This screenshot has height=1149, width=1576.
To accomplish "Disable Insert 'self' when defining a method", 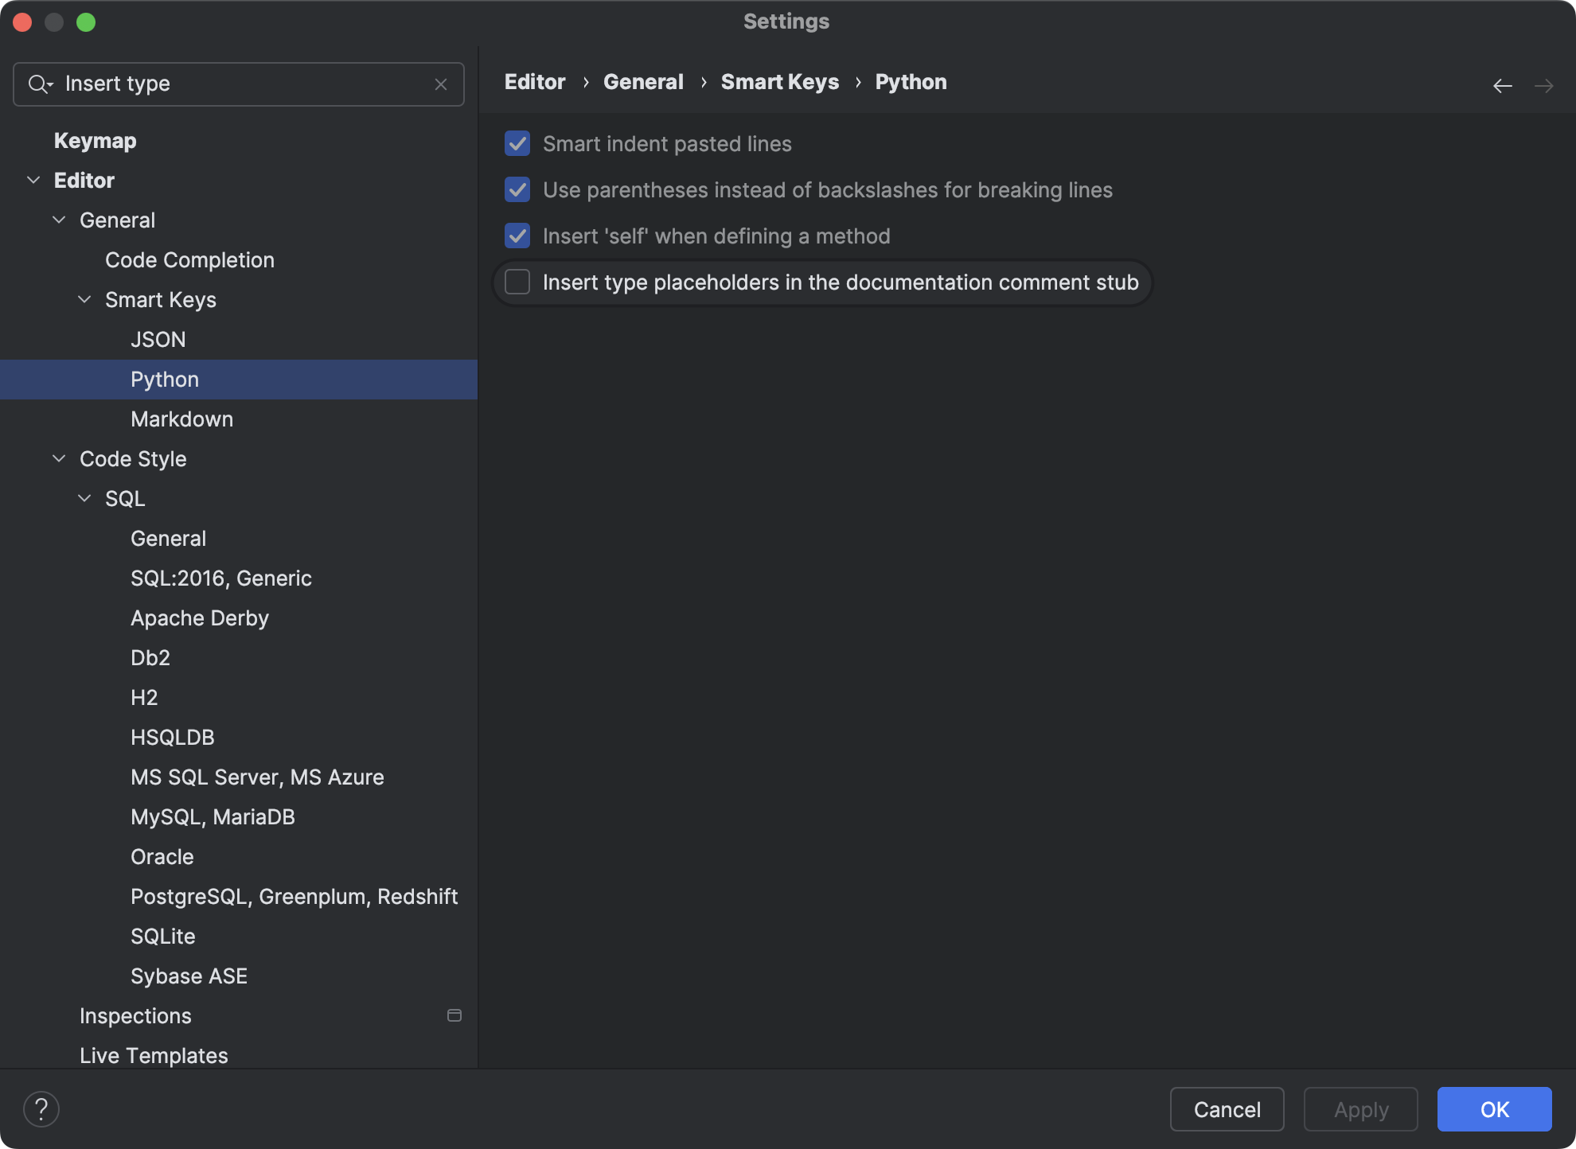I will tap(517, 236).
